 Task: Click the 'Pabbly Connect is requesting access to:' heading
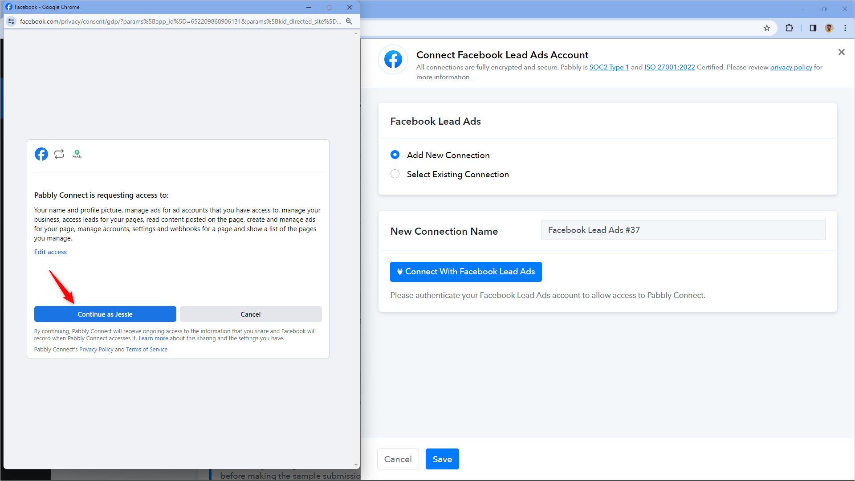click(102, 195)
